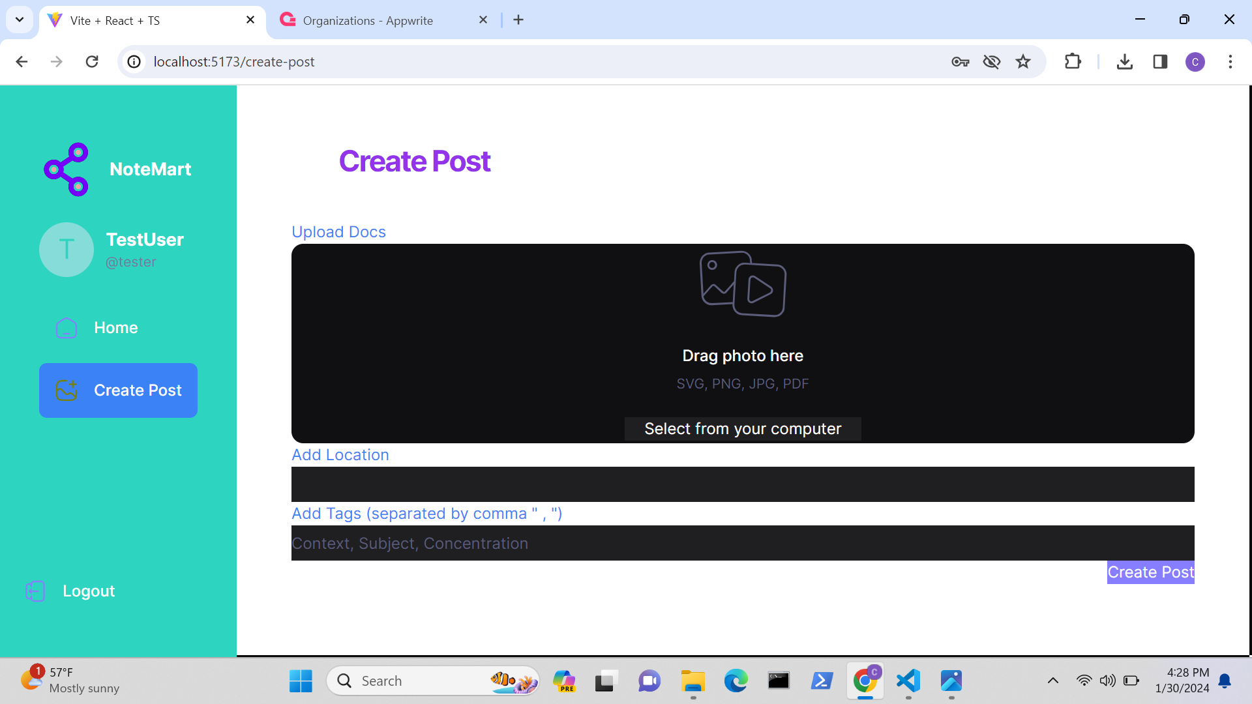Open the password manager key icon

(x=960, y=62)
